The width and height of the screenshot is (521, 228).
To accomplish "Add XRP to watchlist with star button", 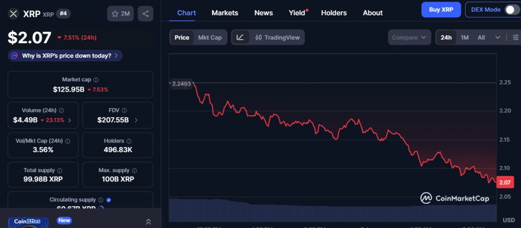I will pyautogui.click(x=121, y=14).
